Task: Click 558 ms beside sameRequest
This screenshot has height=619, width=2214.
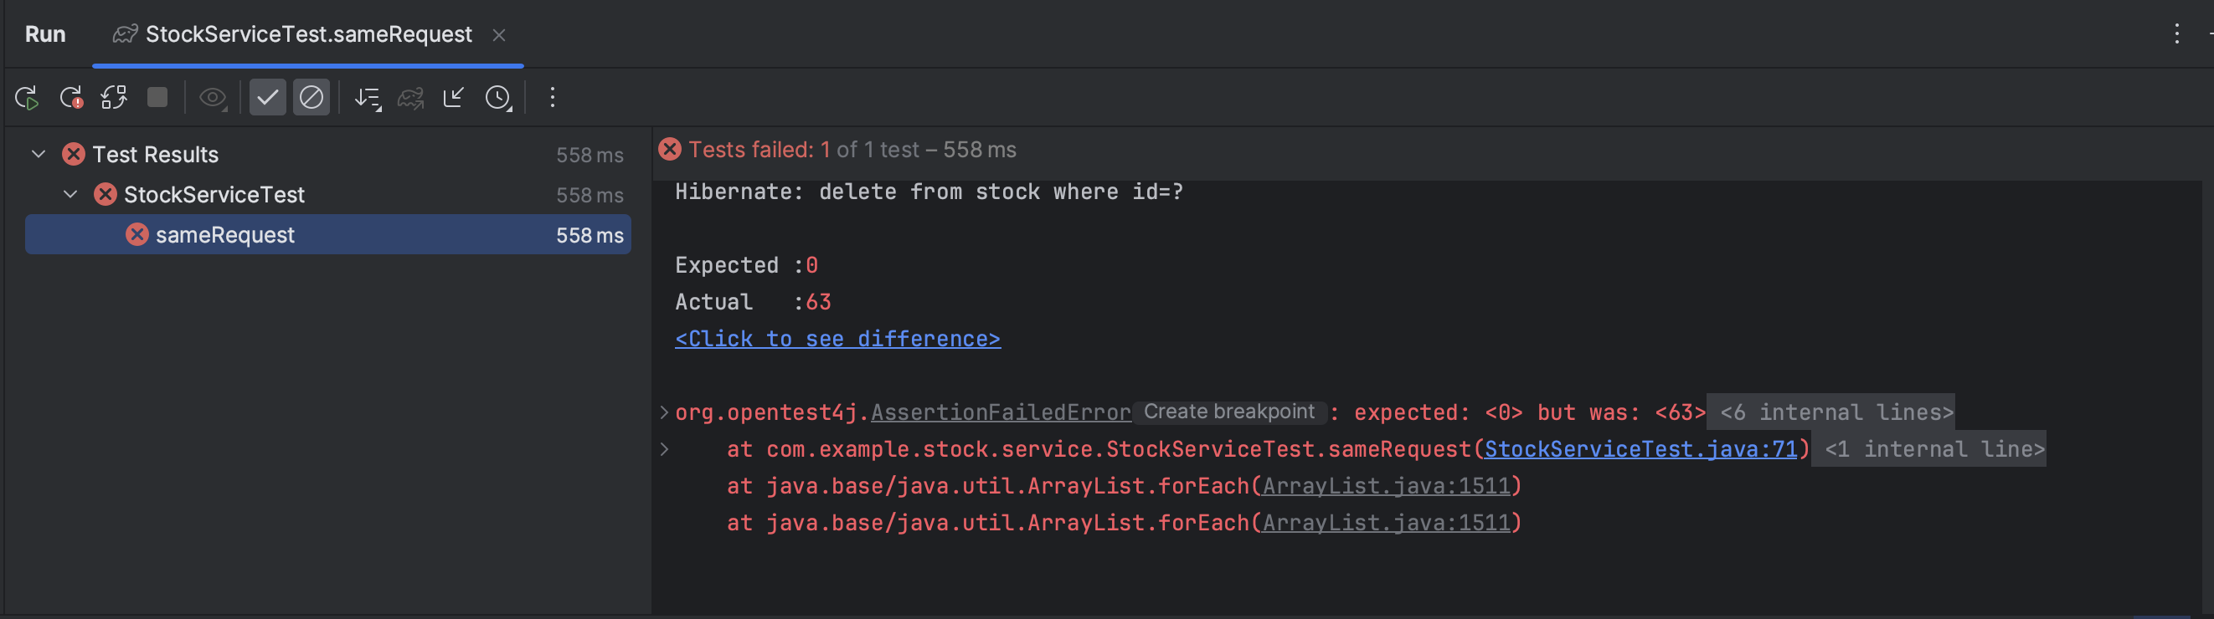Action: 590,235
